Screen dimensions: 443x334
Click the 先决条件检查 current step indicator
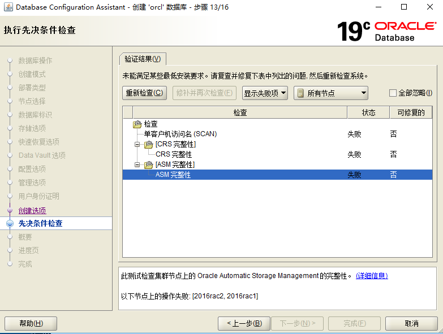coord(10,223)
